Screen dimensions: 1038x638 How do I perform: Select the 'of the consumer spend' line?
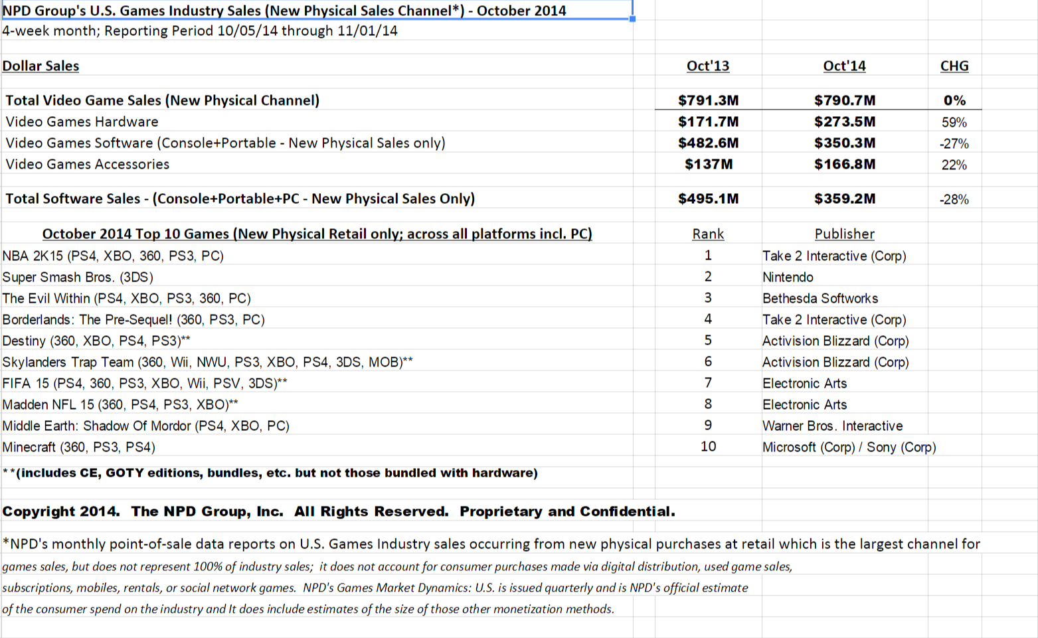click(308, 609)
